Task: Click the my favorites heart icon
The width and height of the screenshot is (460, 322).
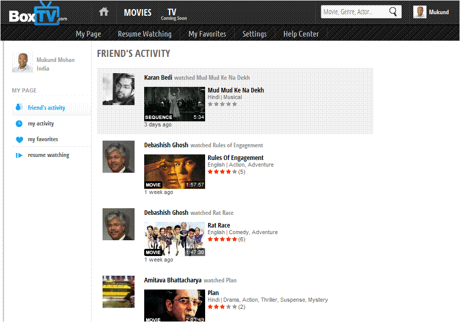Action: [x=19, y=140]
